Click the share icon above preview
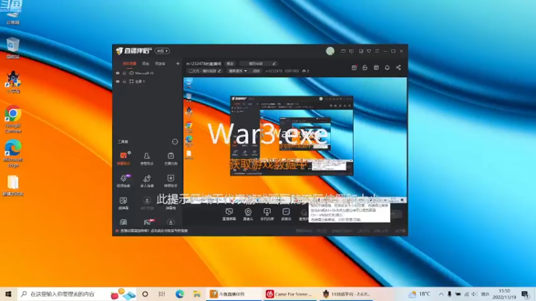This screenshot has width=536, height=301. pos(398,68)
